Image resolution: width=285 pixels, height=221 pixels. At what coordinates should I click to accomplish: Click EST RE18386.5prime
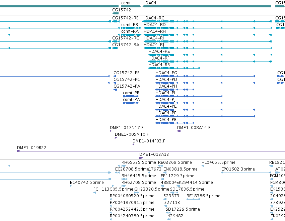pos(203,196)
